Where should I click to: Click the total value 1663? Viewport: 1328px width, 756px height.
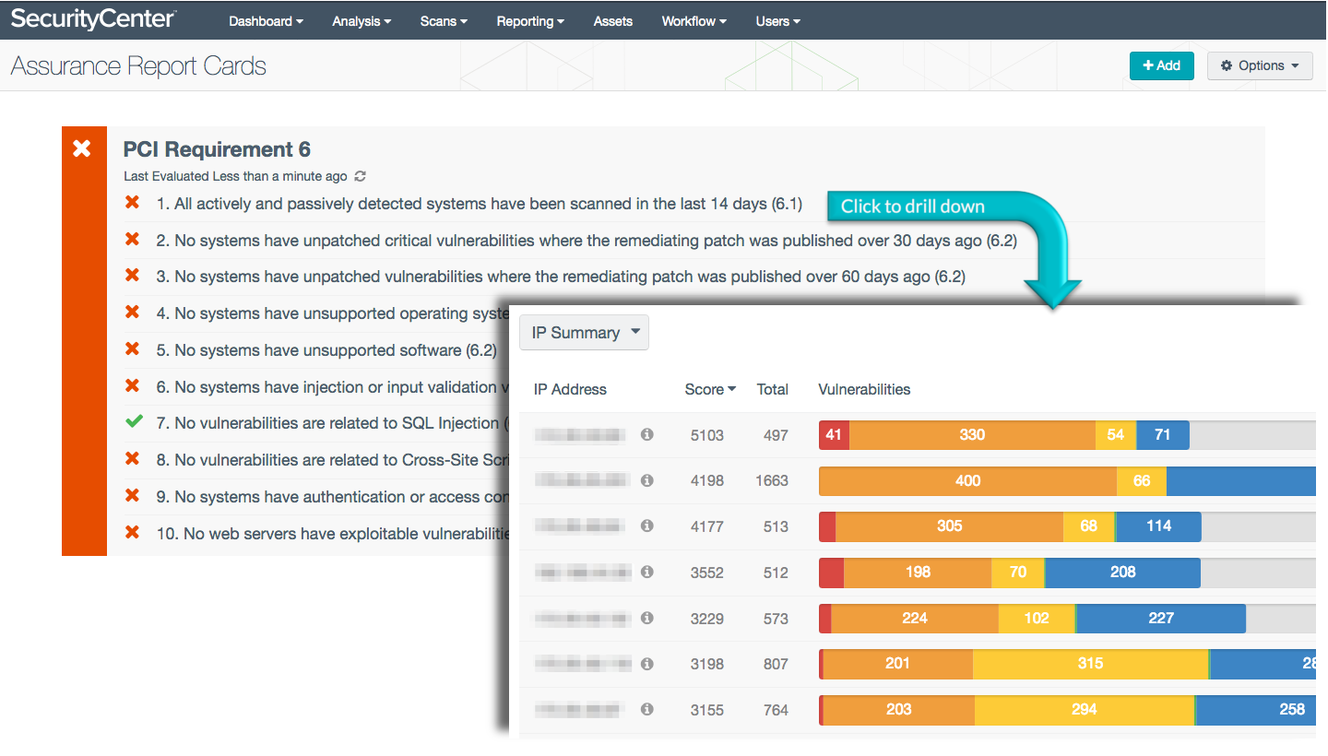pos(772,480)
